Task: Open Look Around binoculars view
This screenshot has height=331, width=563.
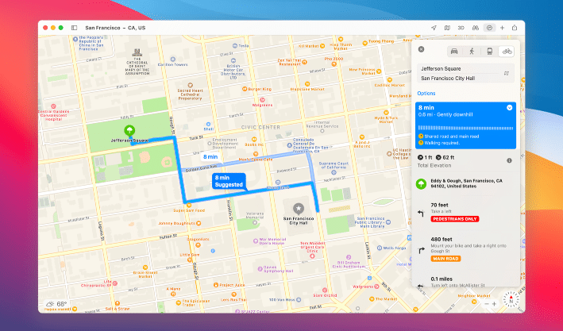Action: coord(475,27)
